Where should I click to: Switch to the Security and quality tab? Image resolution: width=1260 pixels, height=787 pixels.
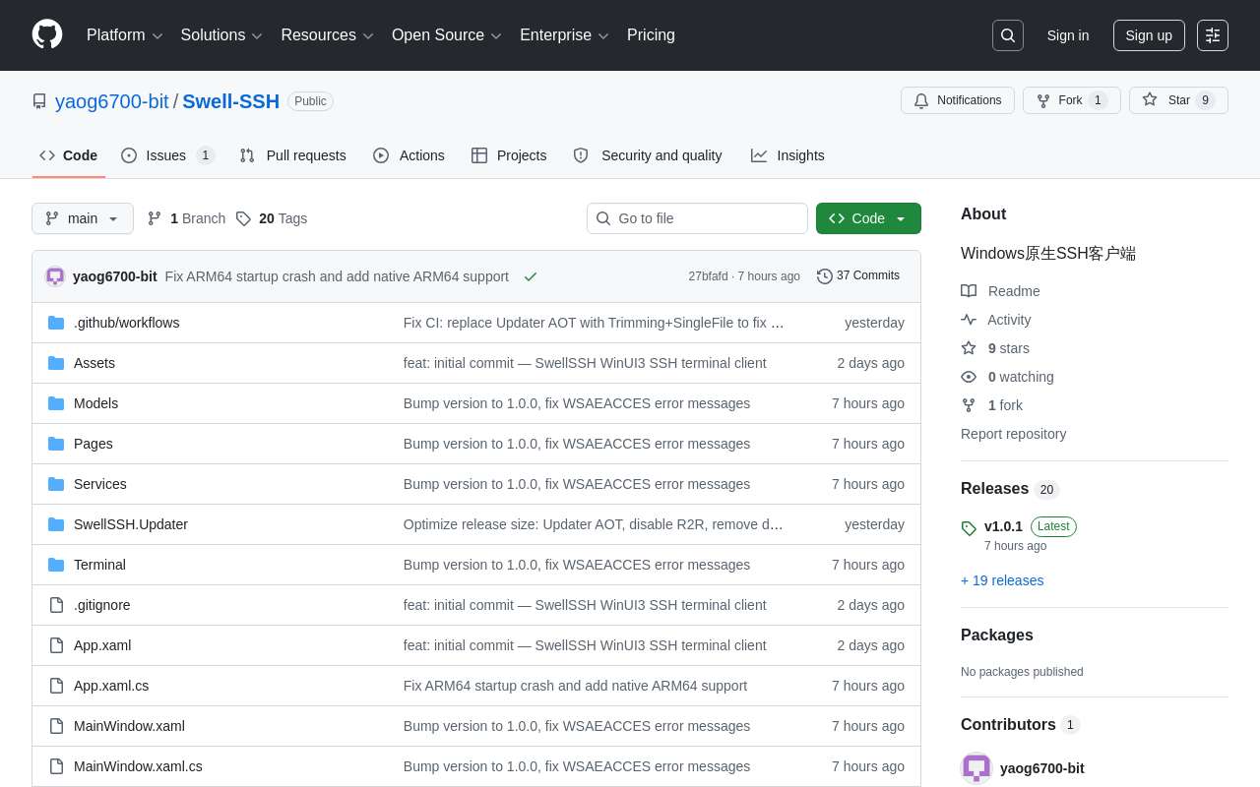(648, 155)
